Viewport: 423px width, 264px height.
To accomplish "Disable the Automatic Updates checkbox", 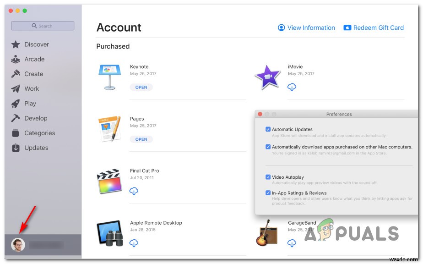I will [268, 129].
